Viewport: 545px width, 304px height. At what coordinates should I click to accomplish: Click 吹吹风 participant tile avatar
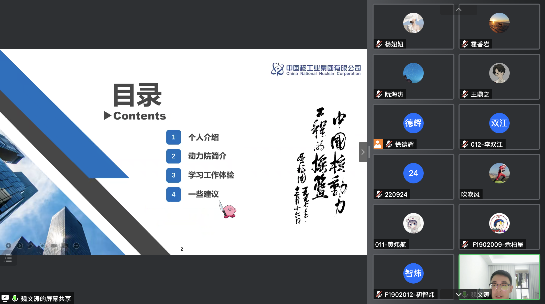pyautogui.click(x=499, y=173)
